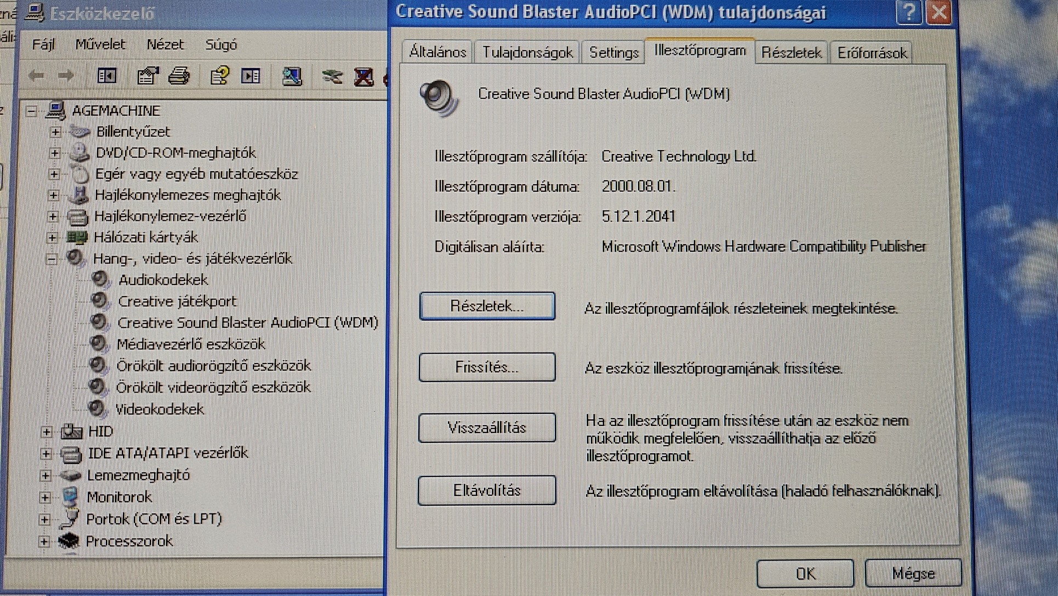Click the Help question mark toolbar icon
The image size is (1058, 596).
pos(219,76)
